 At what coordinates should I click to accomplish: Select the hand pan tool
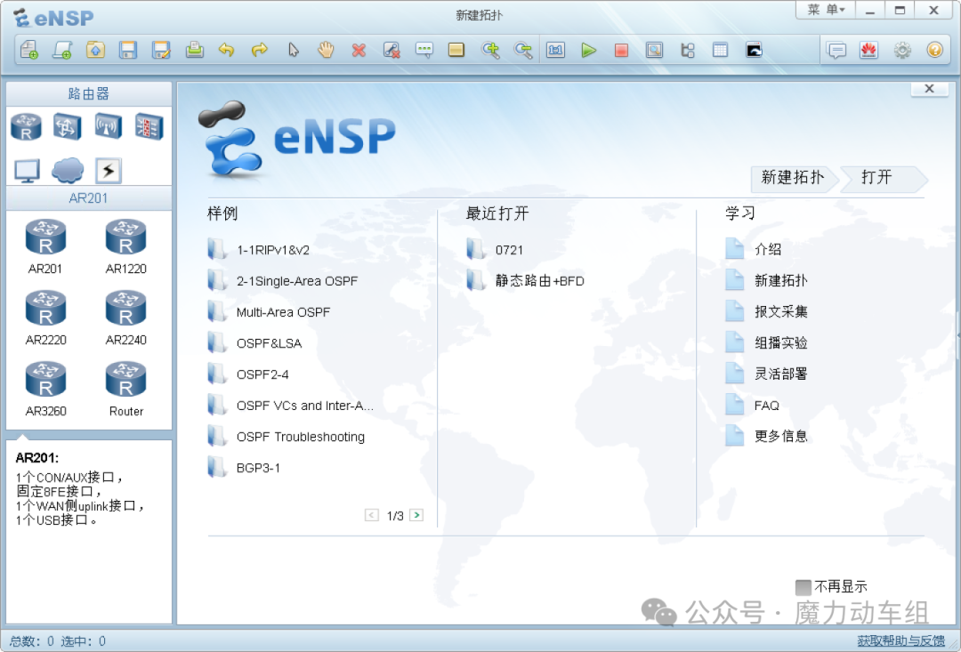(x=326, y=50)
